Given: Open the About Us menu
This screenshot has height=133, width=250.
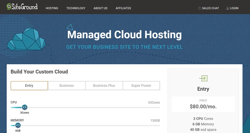Looking at the screenshot, I should (100, 8).
